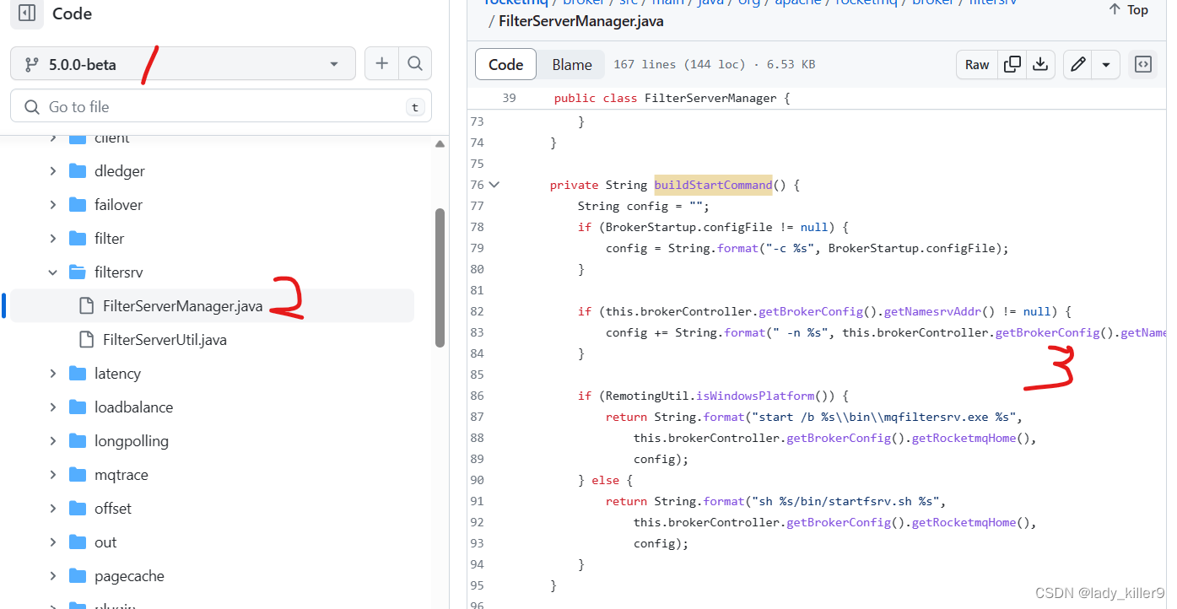1177x609 pixels.
Task: Select the filtersrv open folder icon
Action: [78, 272]
